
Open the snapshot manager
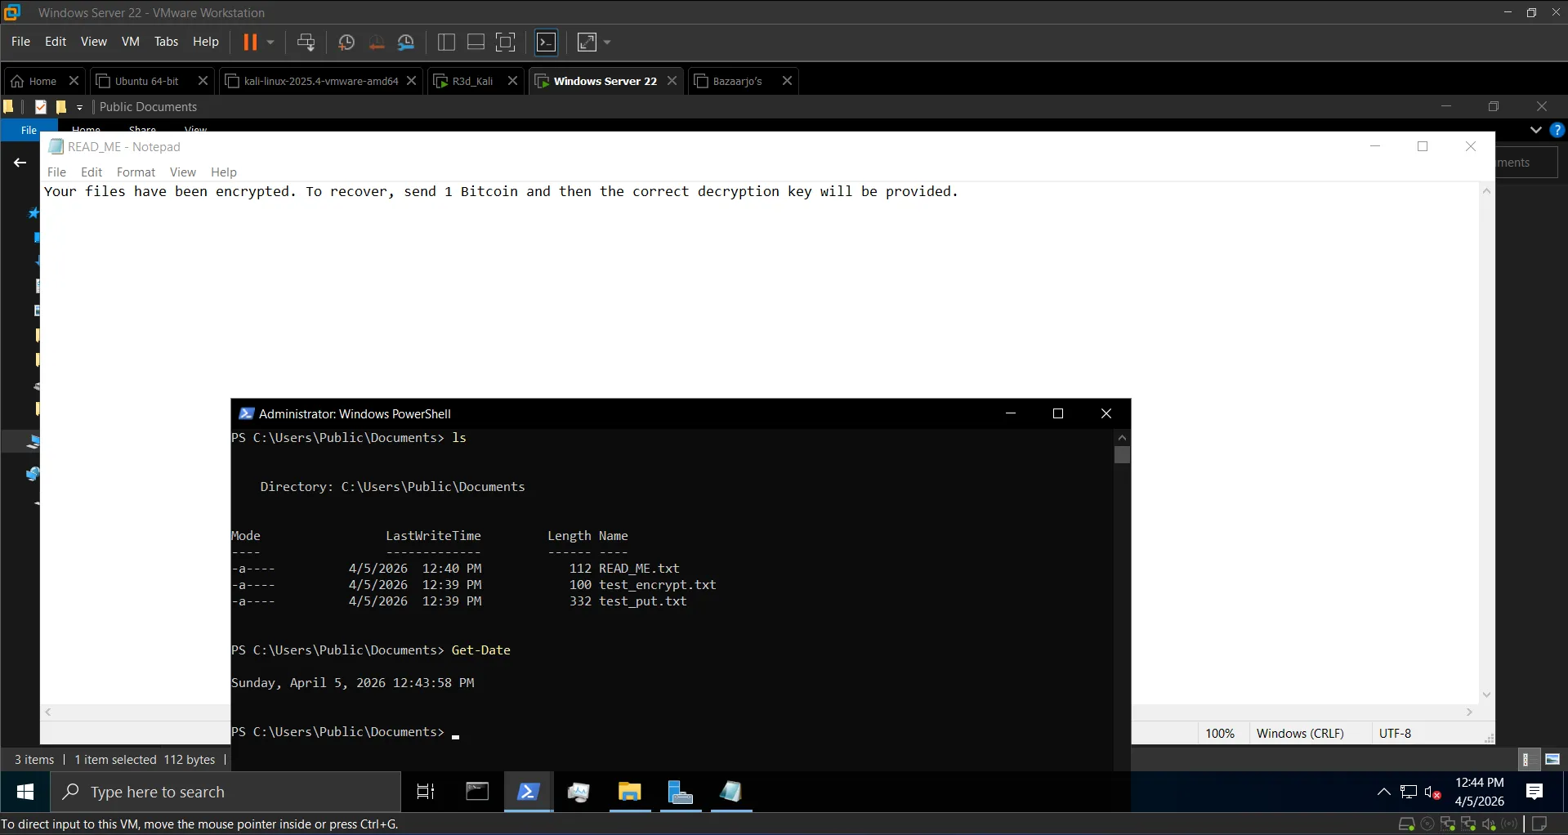point(406,42)
